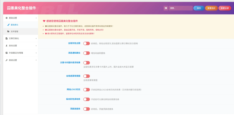
Task: Click the 感谢您使用囚墨美化整合插件 heading
Action: click(x=62, y=21)
